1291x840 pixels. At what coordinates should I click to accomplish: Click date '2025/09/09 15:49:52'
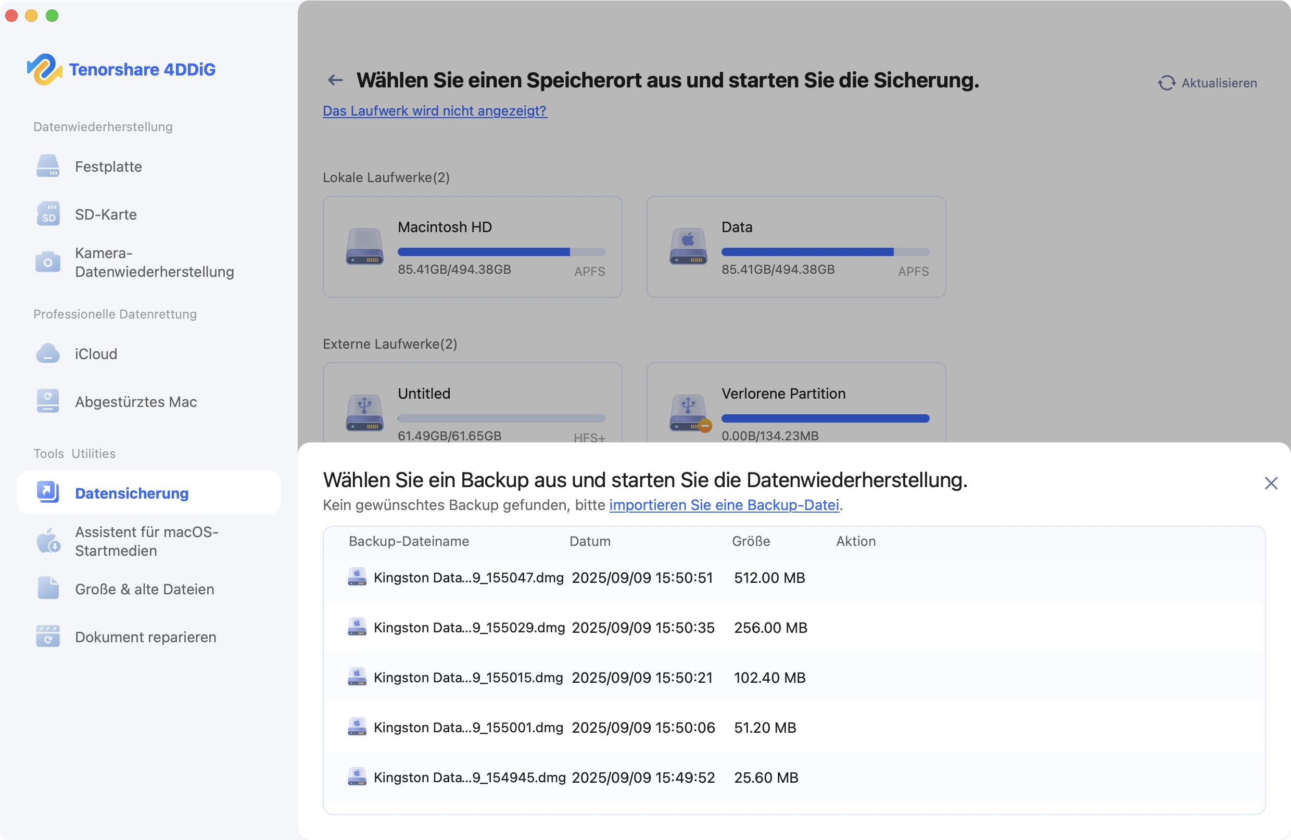(643, 777)
